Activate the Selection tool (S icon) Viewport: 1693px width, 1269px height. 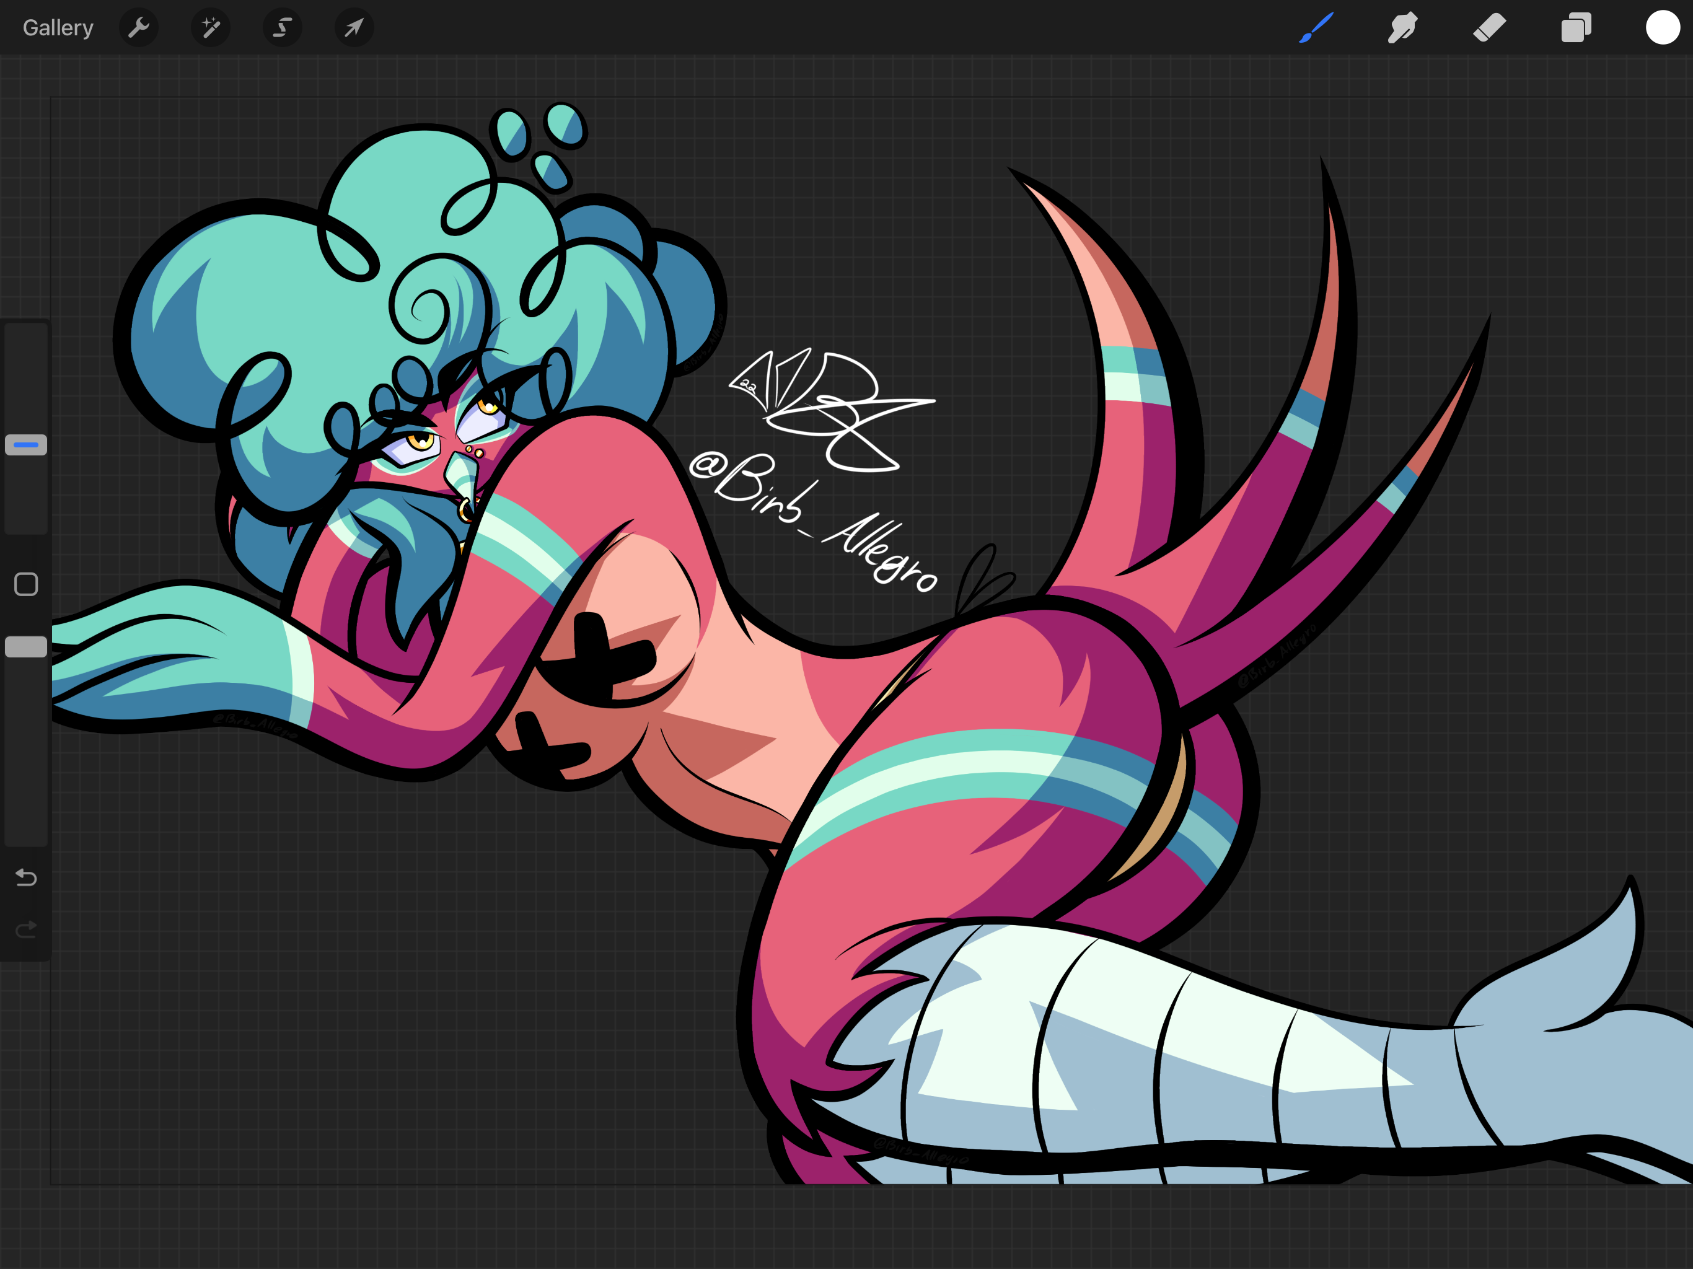[283, 29]
